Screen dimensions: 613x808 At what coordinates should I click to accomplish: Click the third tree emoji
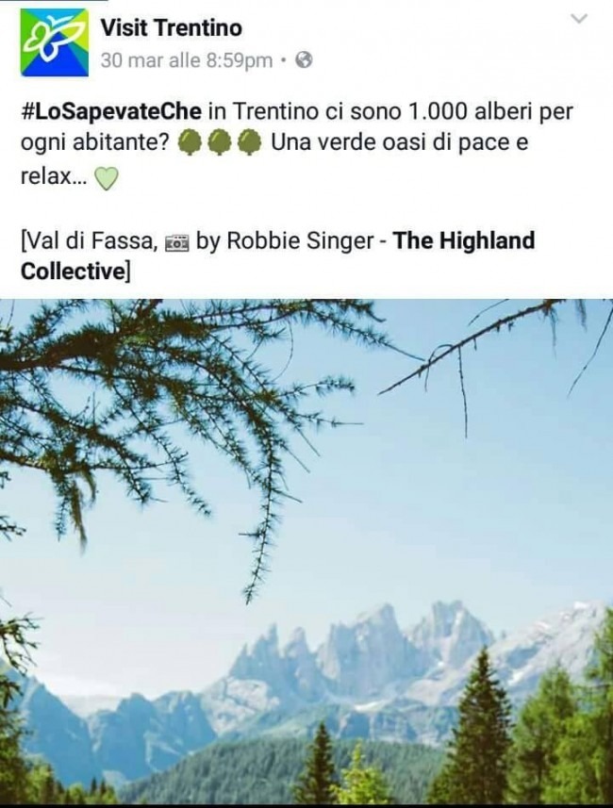(x=251, y=142)
